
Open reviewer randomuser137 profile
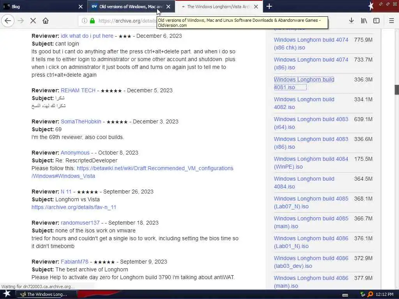(80, 223)
